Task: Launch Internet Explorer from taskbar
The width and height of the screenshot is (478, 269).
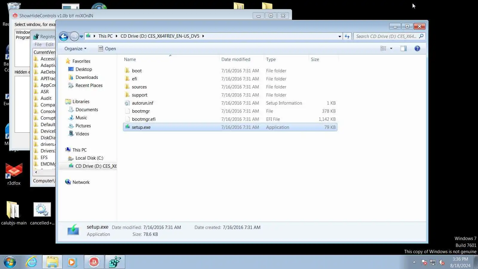Action: [31, 262]
